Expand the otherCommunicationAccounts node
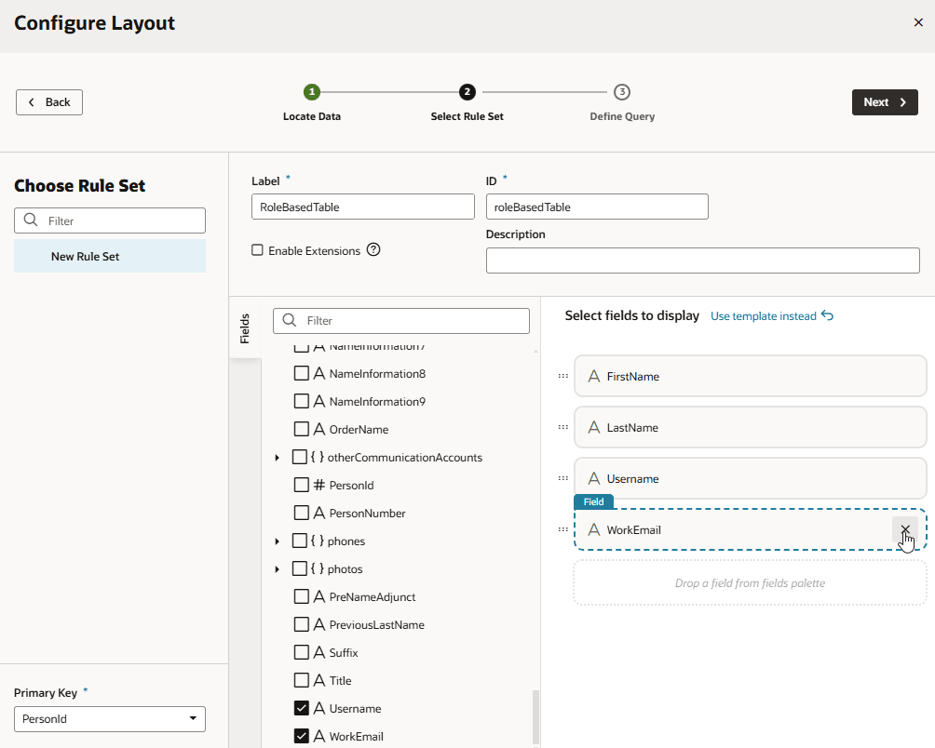Viewport: 935px width, 748px height. click(x=277, y=458)
